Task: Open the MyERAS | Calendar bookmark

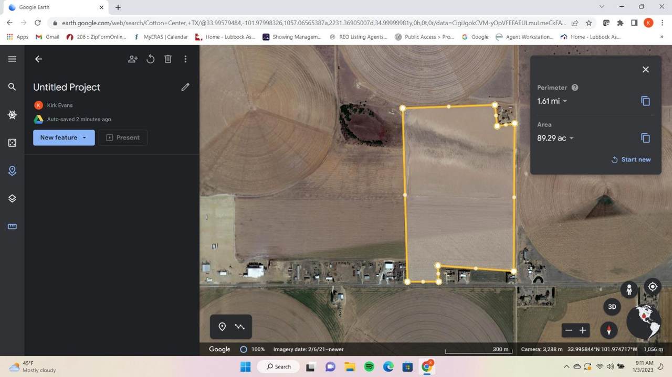Action: pos(161,37)
